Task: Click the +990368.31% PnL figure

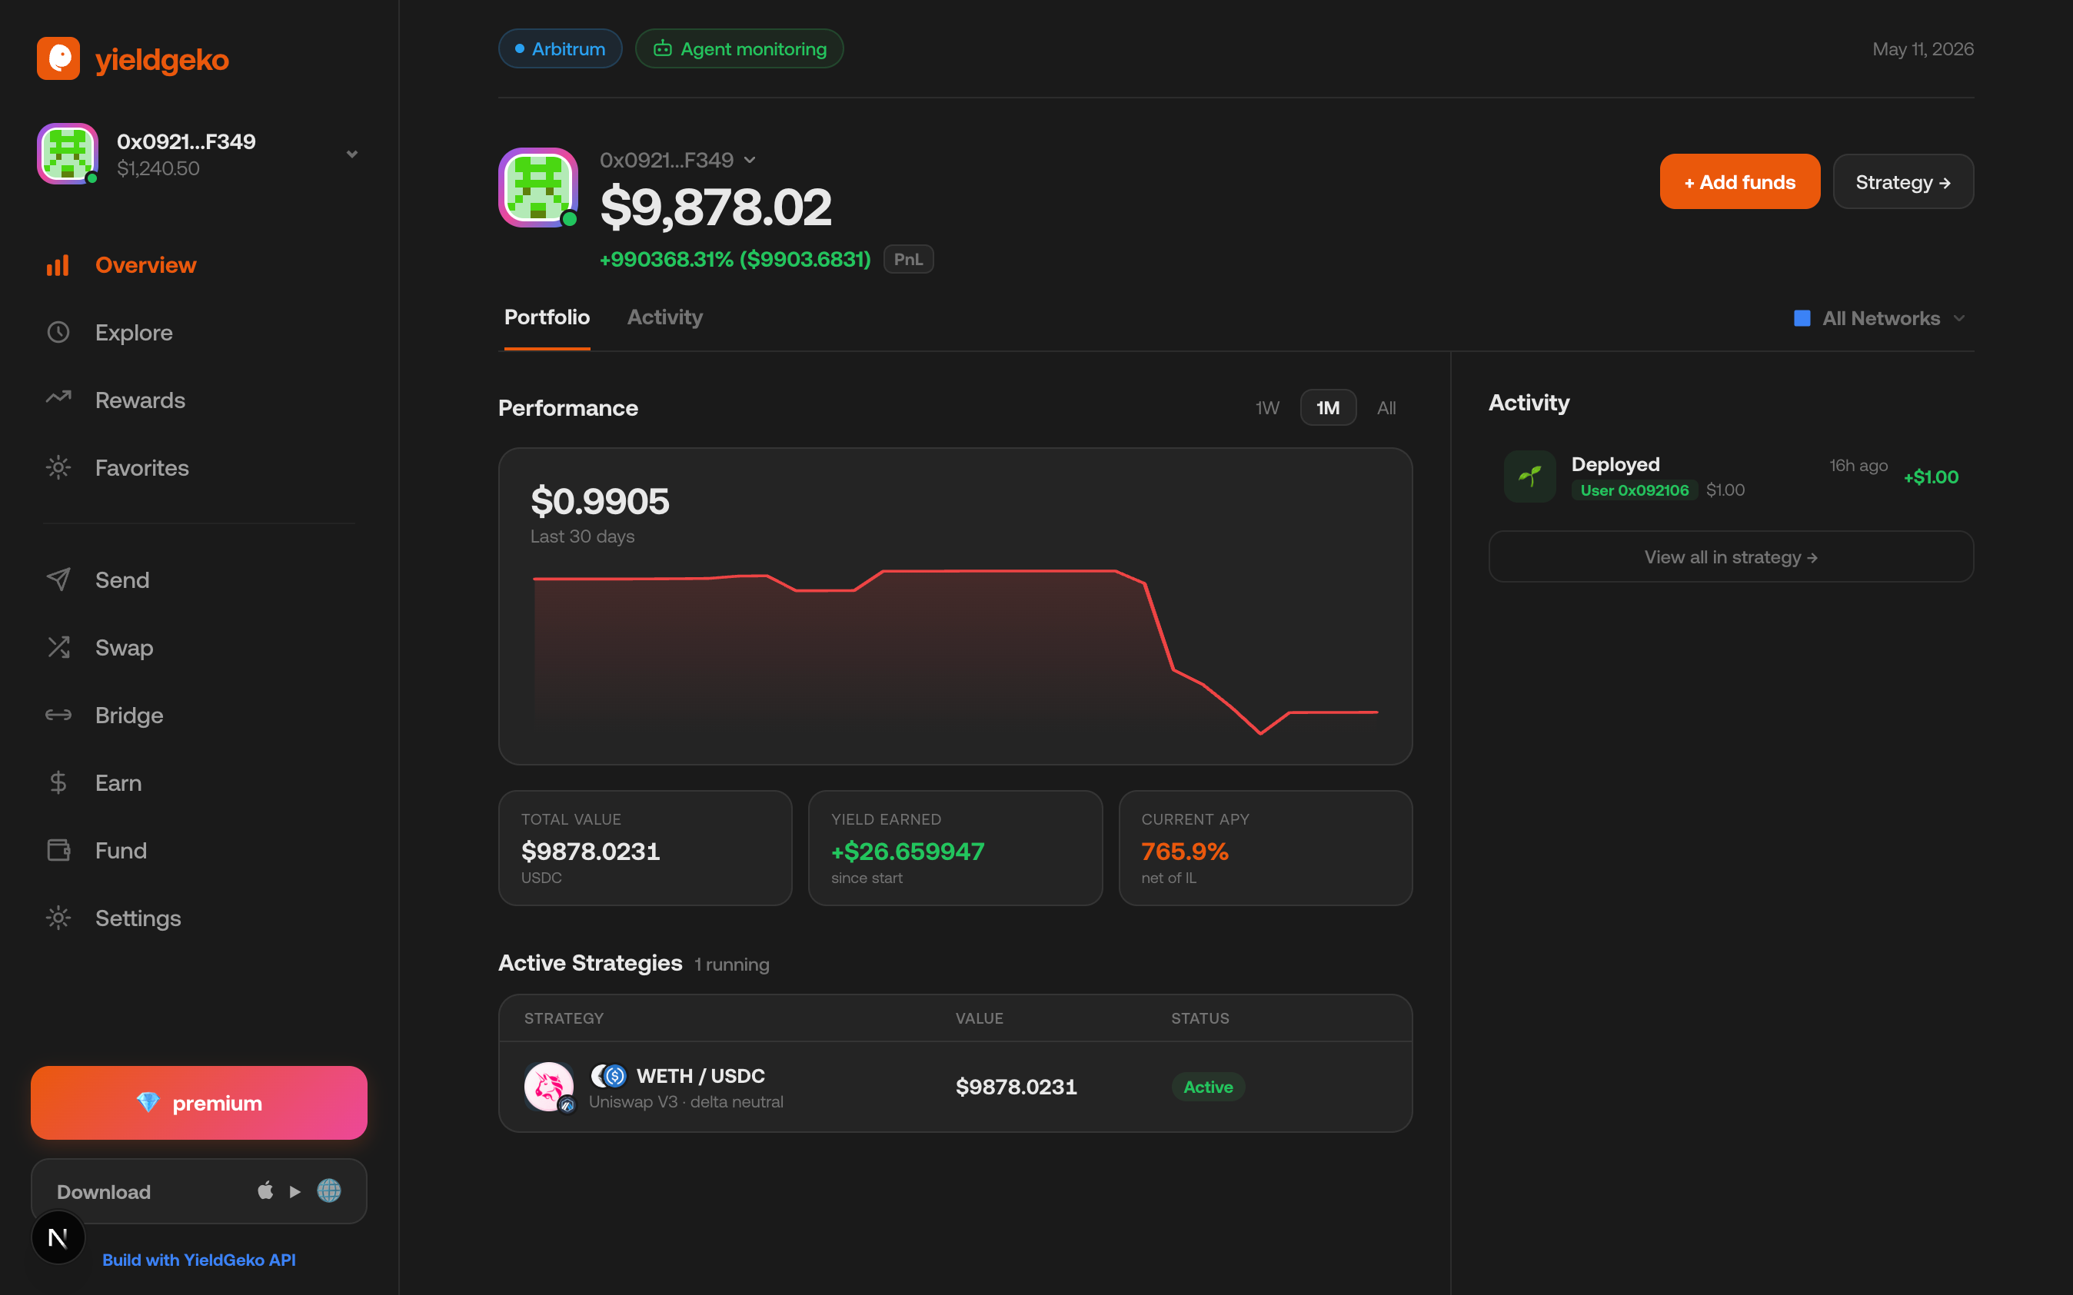Action: pyautogui.click(x=735, y=260)
